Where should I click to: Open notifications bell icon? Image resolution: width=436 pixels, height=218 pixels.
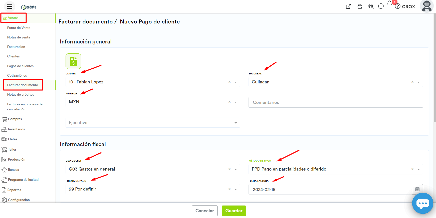(389, 4)
